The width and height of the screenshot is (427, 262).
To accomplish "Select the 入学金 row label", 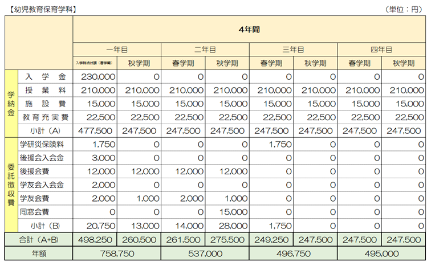I will pos(46,77).
